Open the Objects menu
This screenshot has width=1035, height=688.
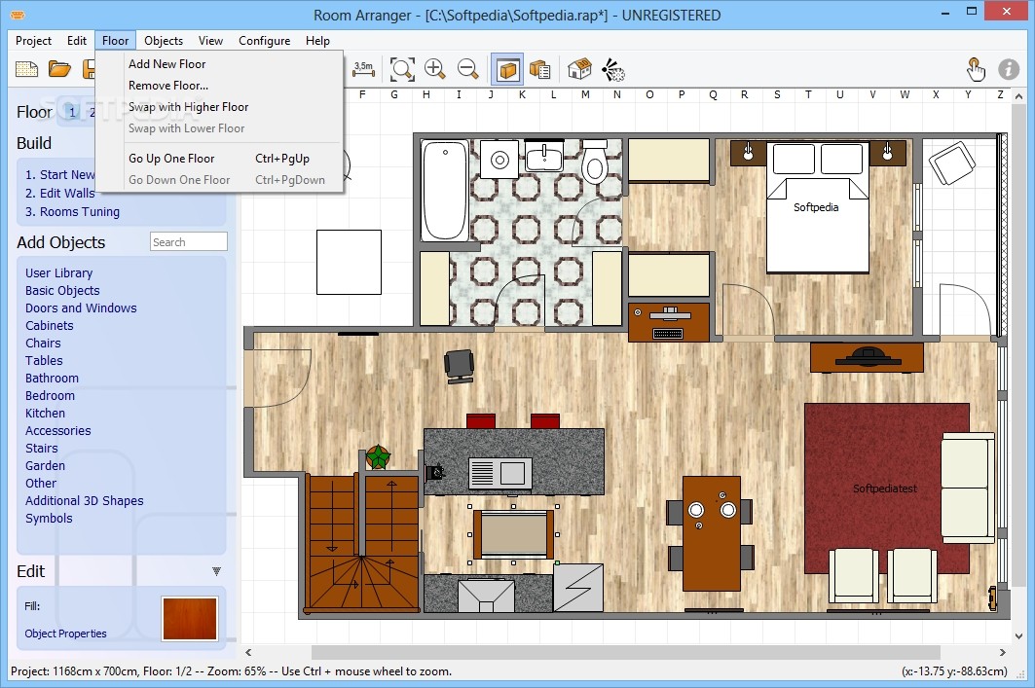pos(164,40)
